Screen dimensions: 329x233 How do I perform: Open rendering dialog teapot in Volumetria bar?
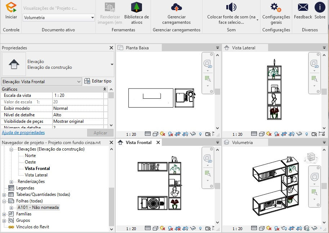(284, 228)
